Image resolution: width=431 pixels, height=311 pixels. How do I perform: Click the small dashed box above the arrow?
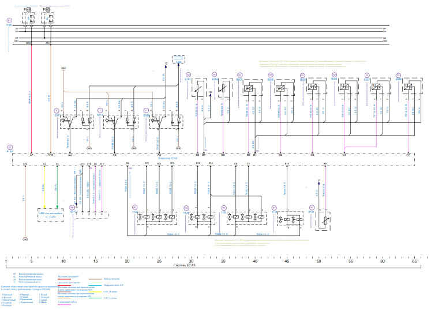(x=178, y=60)
